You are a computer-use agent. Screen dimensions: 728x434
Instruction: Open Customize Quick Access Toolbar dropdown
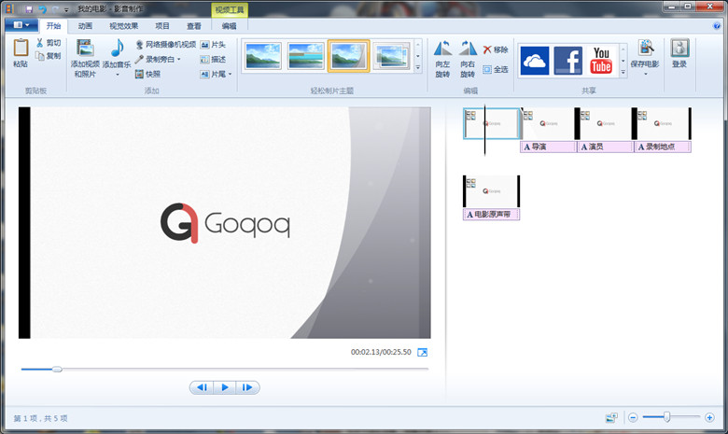coord(66,9)
